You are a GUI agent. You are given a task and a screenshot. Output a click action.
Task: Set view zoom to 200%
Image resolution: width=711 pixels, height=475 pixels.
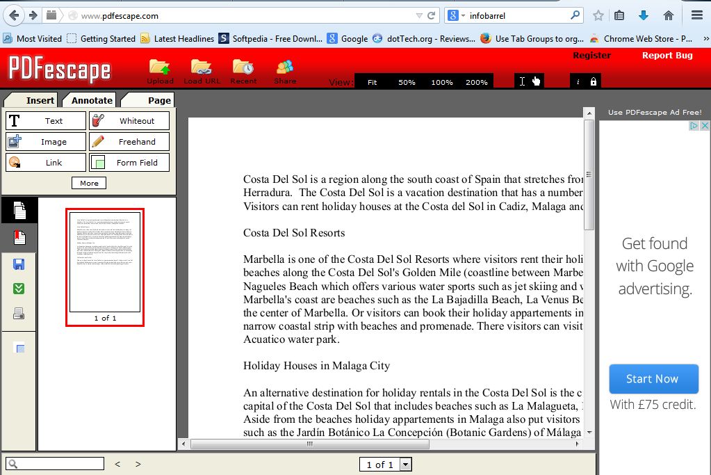pos(476,82)
